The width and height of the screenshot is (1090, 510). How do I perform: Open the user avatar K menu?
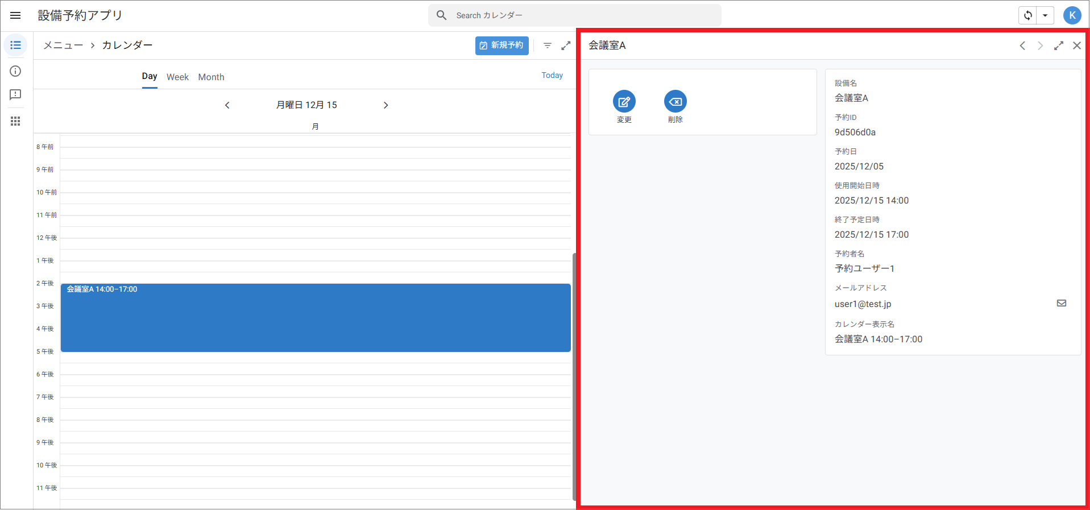(x=1072, y=15)
